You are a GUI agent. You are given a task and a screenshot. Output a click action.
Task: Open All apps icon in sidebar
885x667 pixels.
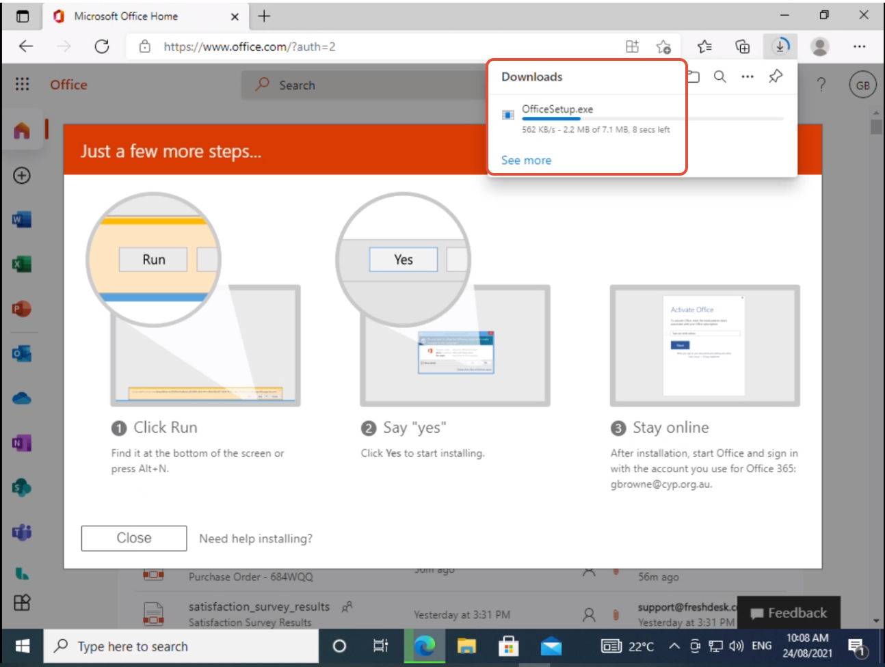tap(22, 602)
